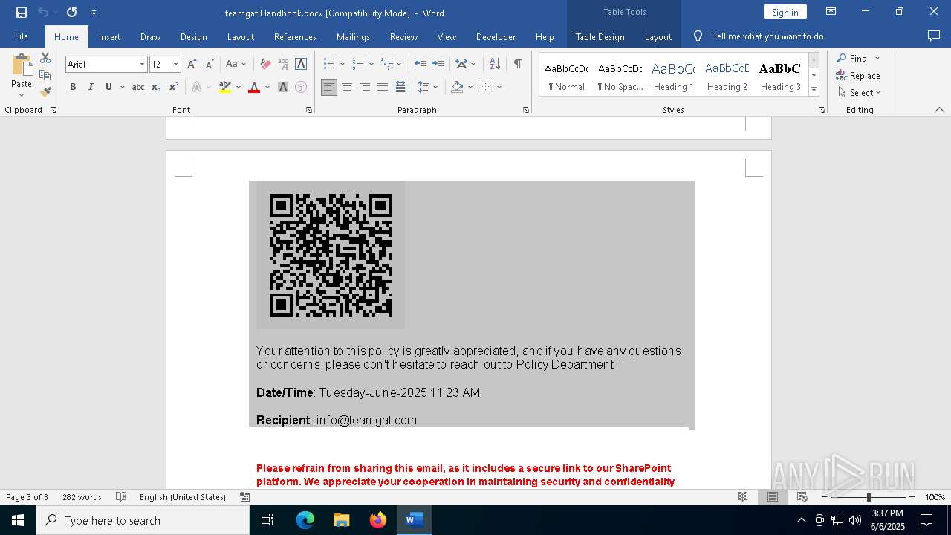Open the Table Design tab
This screenshot has height=535, width=951.
coord(600,36)
